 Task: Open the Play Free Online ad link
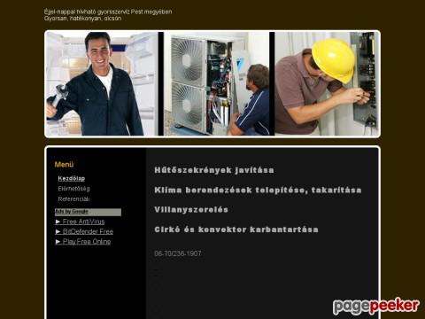click(x=87, y=242)
